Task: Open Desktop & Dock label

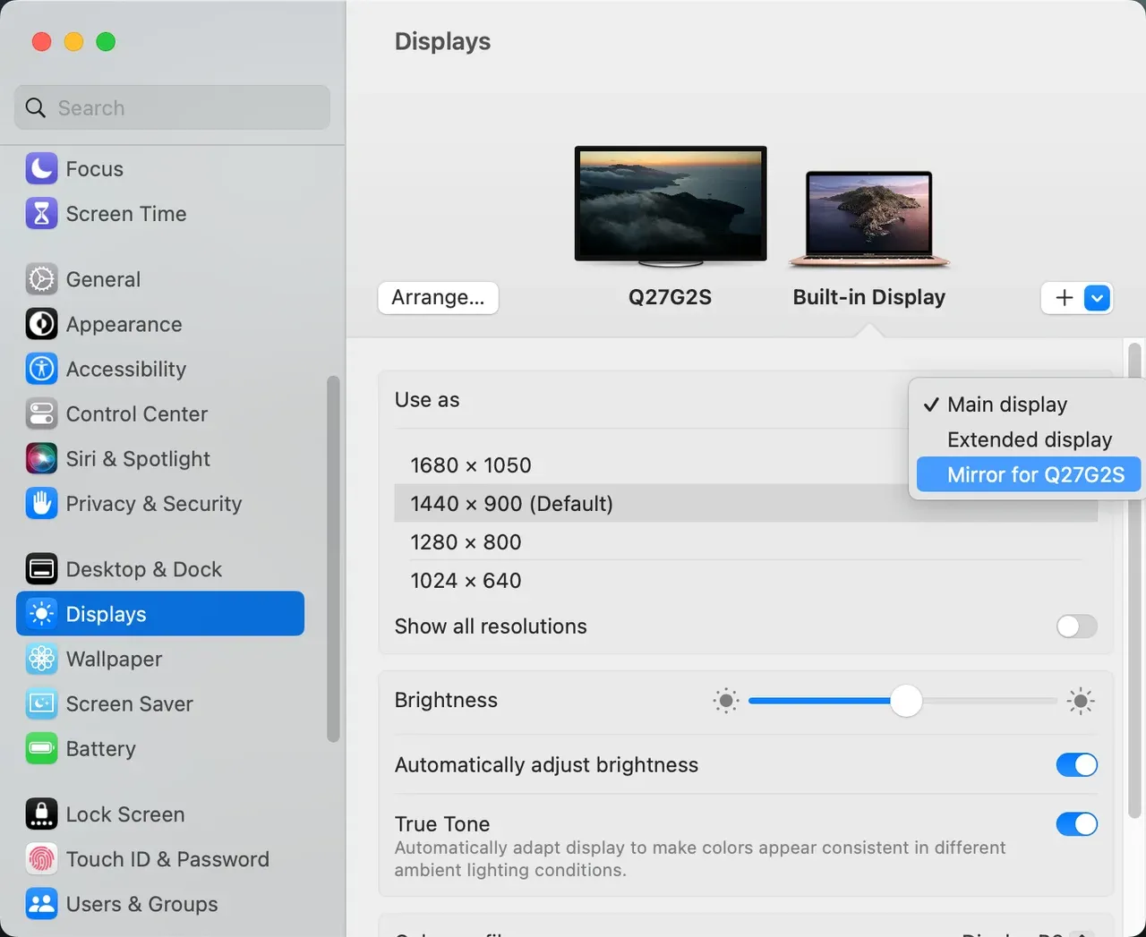Action: pyautogui.click(x=144, y=570)
